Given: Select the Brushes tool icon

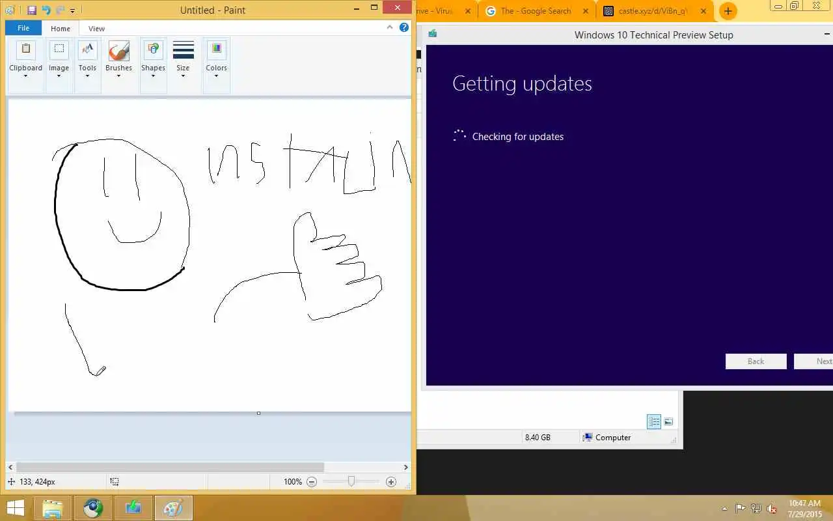Looking at the screenshot, I should [118, 51].
